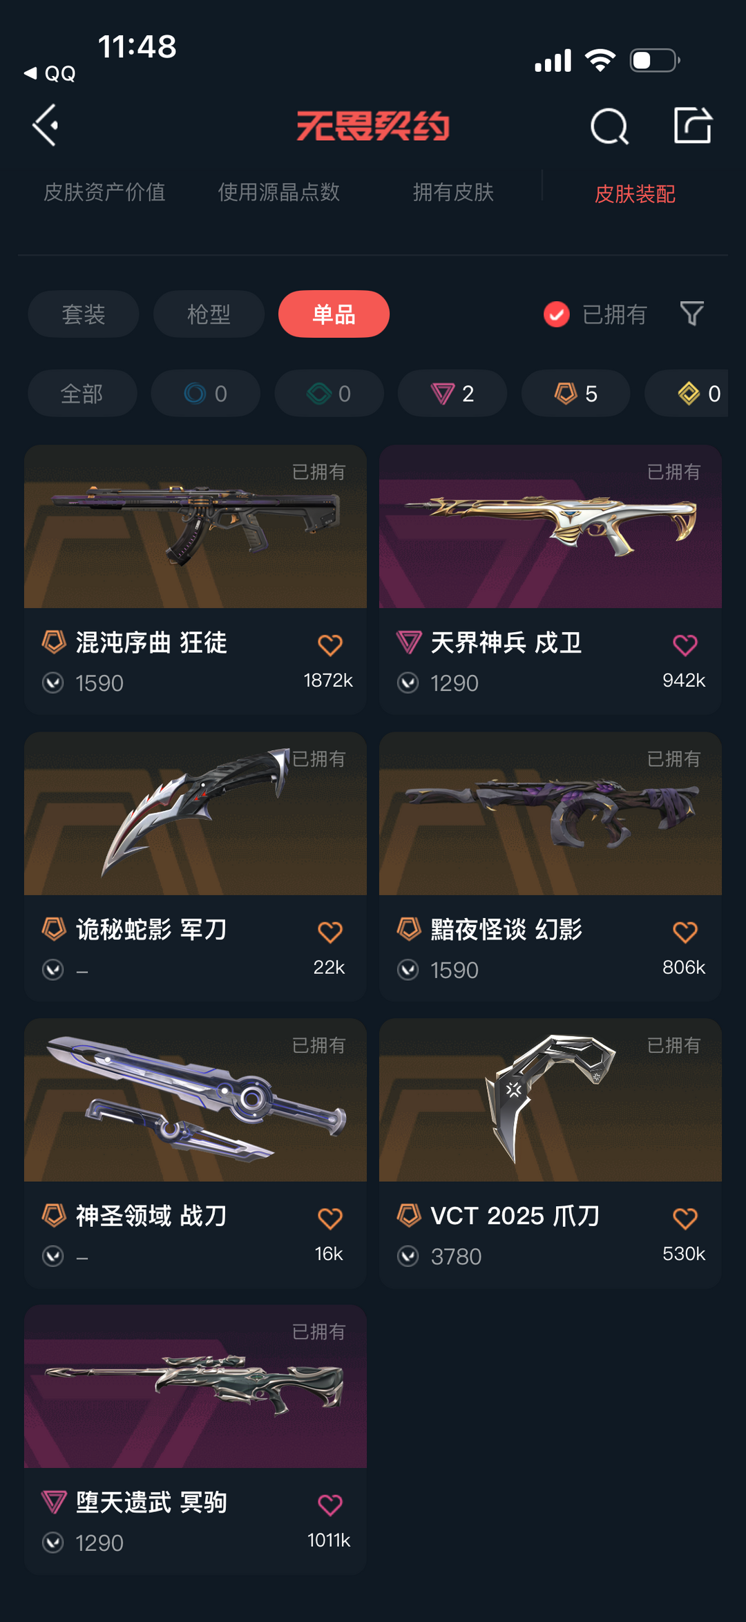Tap the heart on 堕天遗武 冥驹
Viewport: 746px width, 1622px height.
pyautogui.click(x=330, y=1505)
